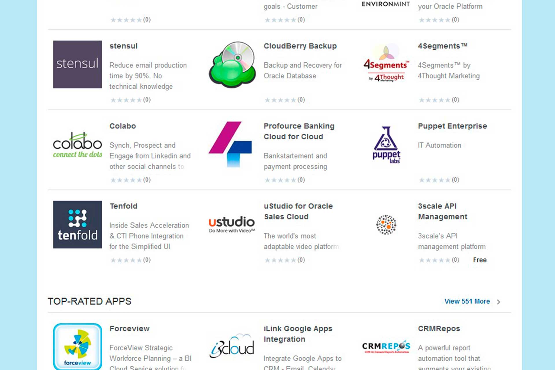555x370 pixels.
Task: Click the arrow next to View 551 More
Action: (498, 302)
